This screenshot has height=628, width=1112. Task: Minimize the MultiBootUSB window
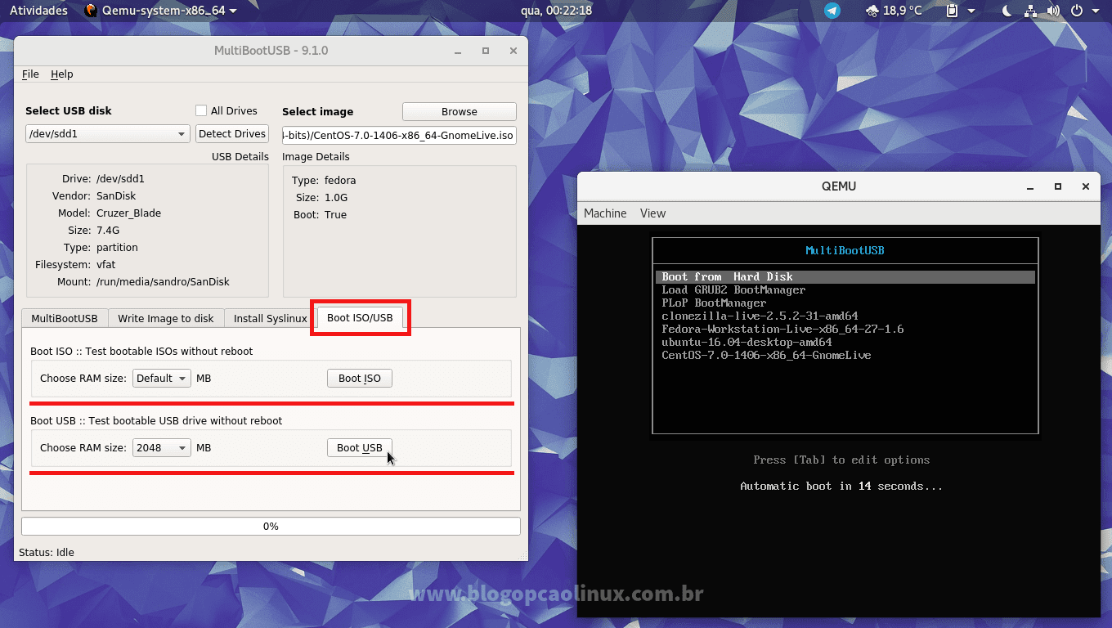(458, 51)
